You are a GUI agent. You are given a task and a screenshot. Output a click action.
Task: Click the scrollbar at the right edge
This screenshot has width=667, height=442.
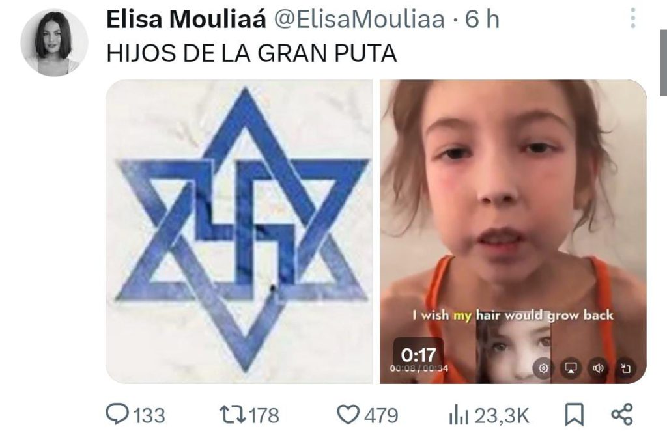[663, 63]
